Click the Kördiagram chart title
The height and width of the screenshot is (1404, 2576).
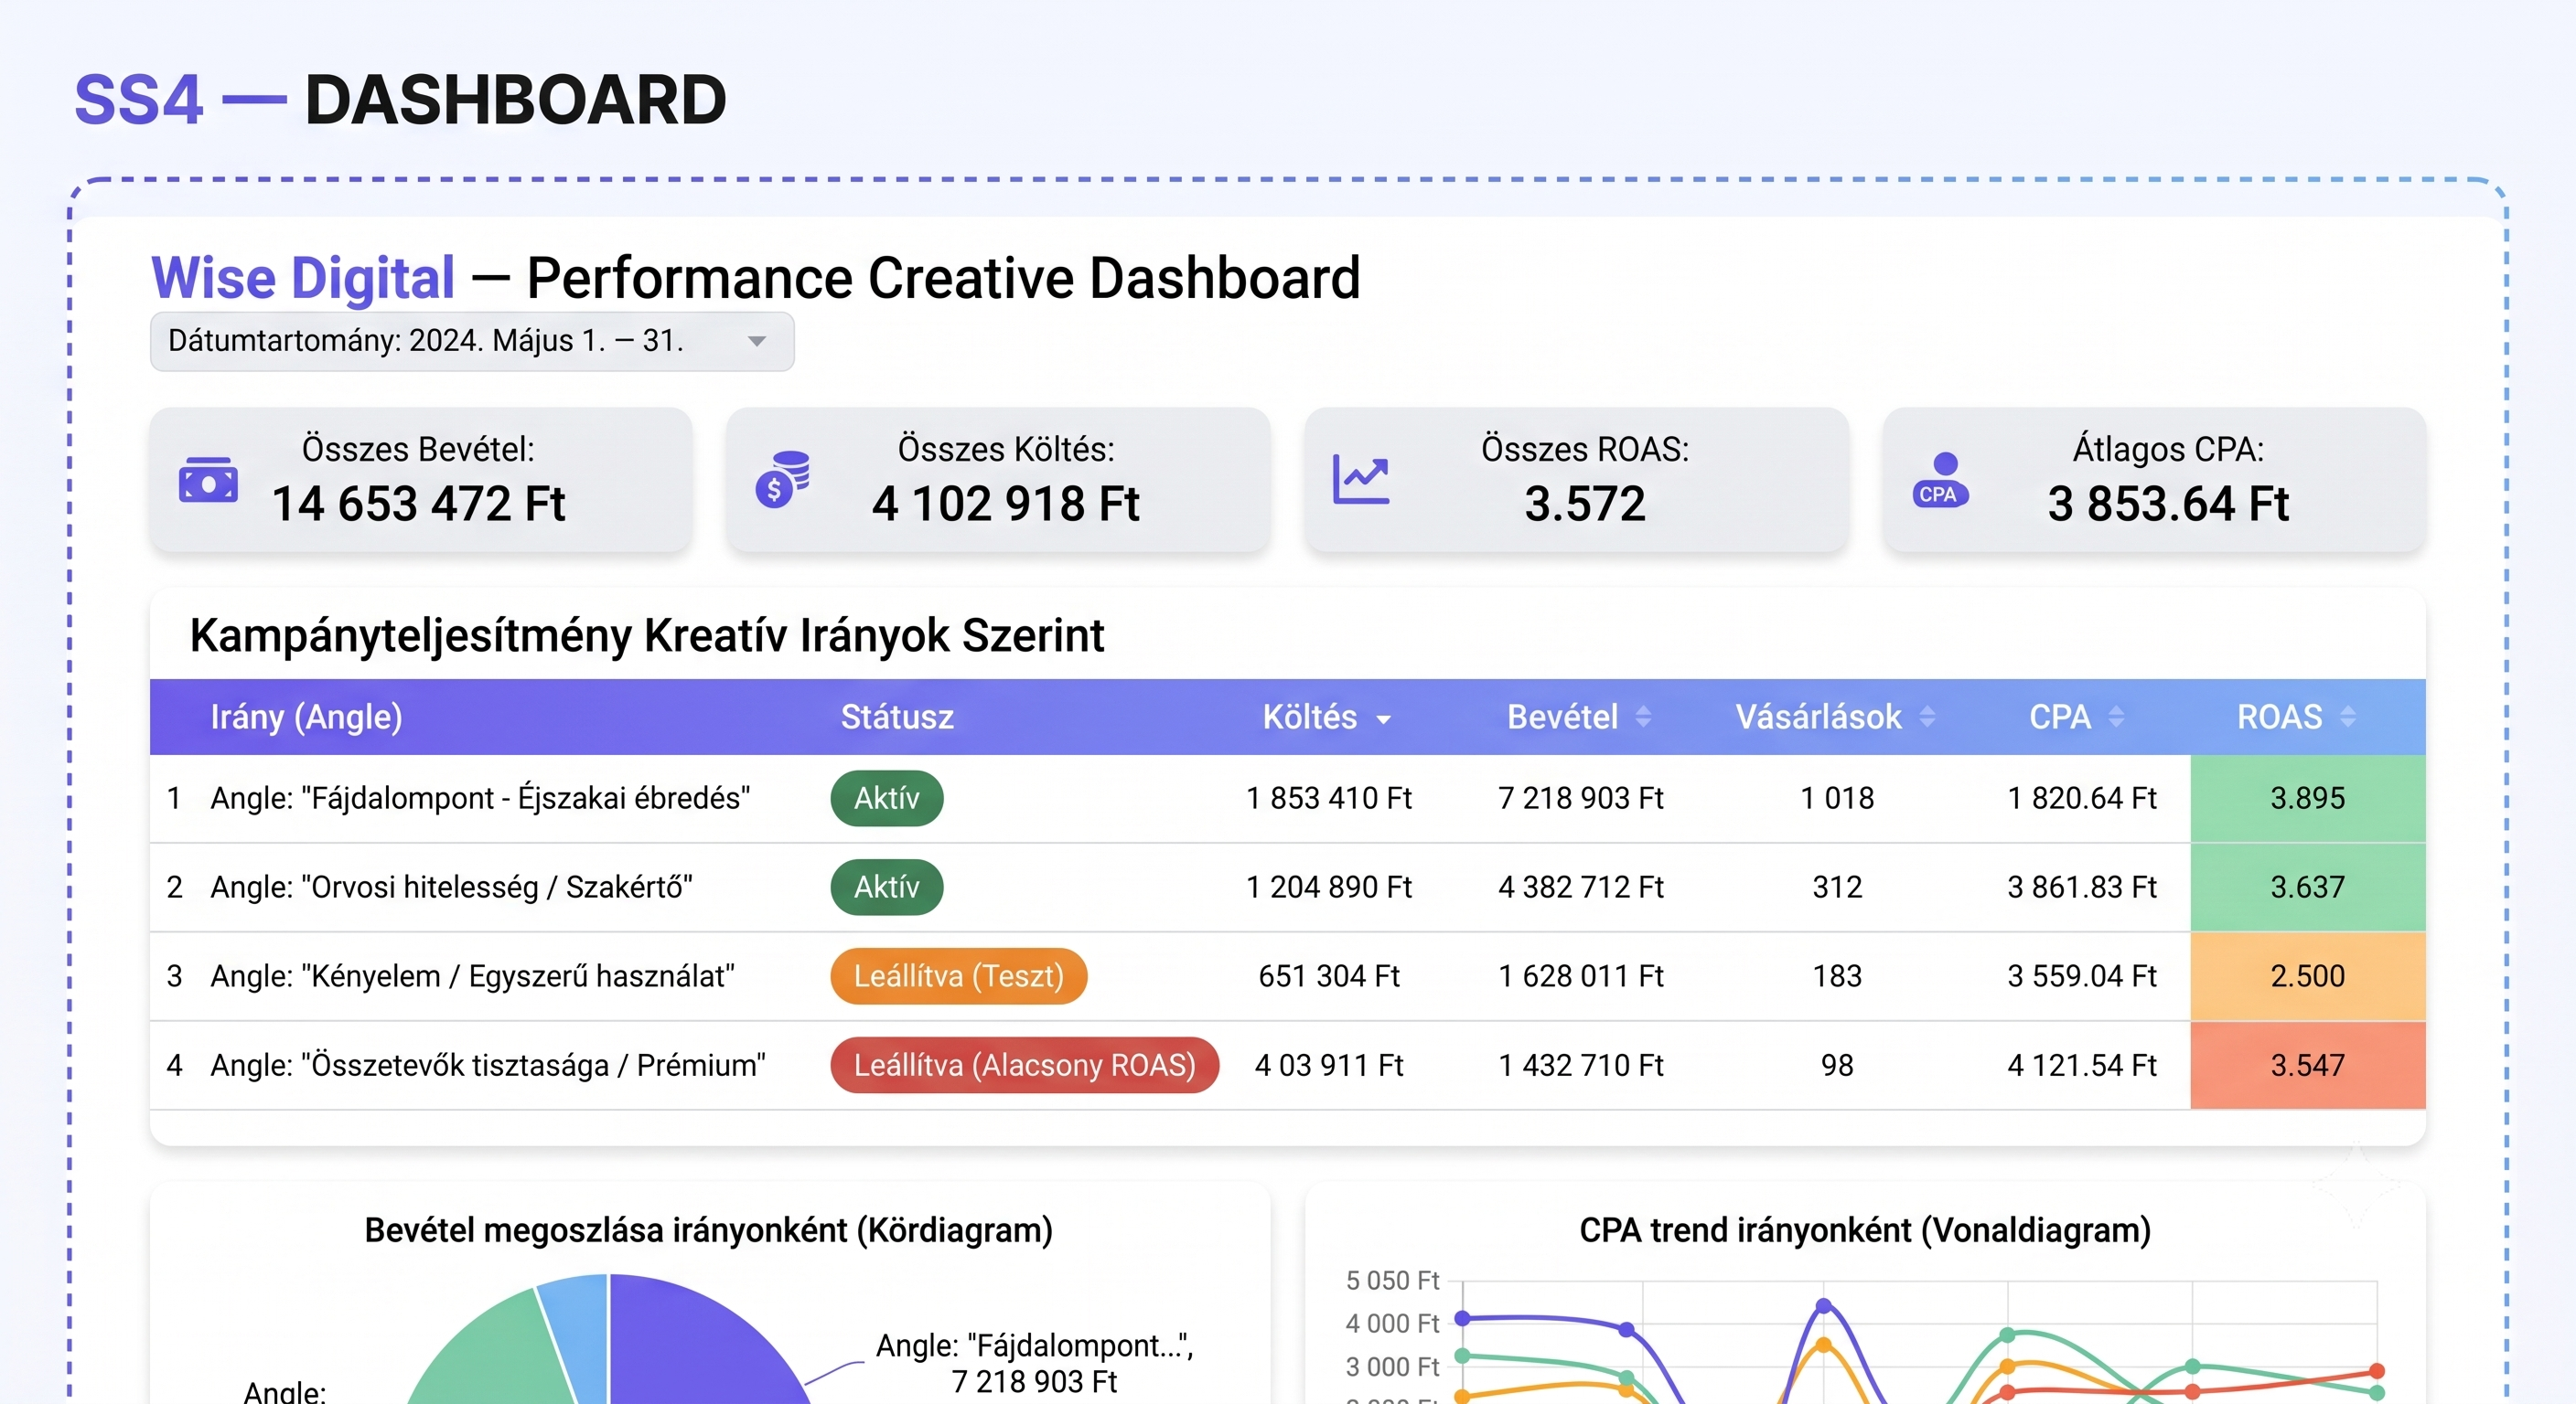[x=708, y=1230]
